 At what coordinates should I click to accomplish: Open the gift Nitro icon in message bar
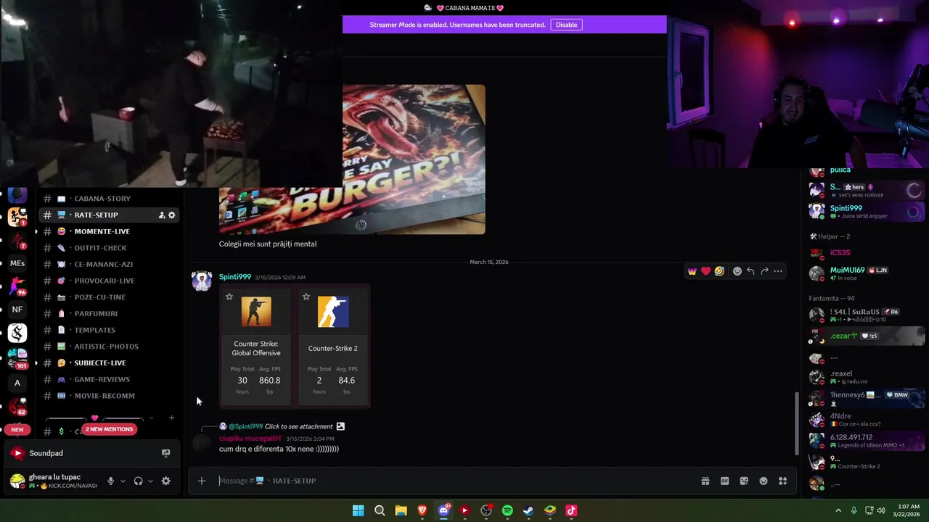(x=705, y=481)
